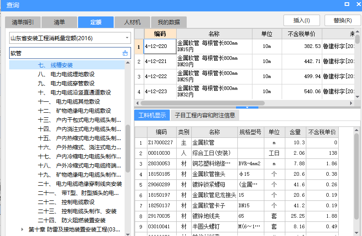Click quota table horizontal scrollbar right arrow
Image resolution: width=362 pixels, height=236 pixels.
coord(351,103)
